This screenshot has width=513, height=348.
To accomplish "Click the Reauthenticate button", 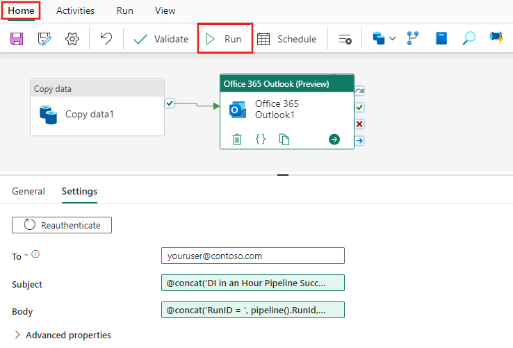I will coord(62,225).
